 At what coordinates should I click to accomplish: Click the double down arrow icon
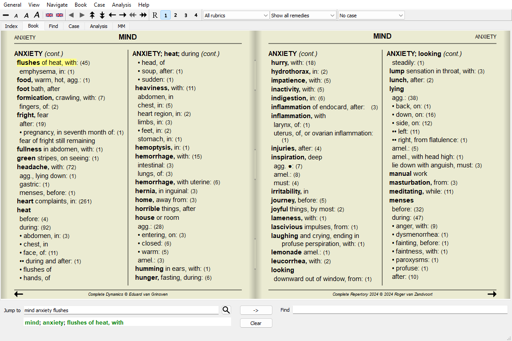point(102,16)
